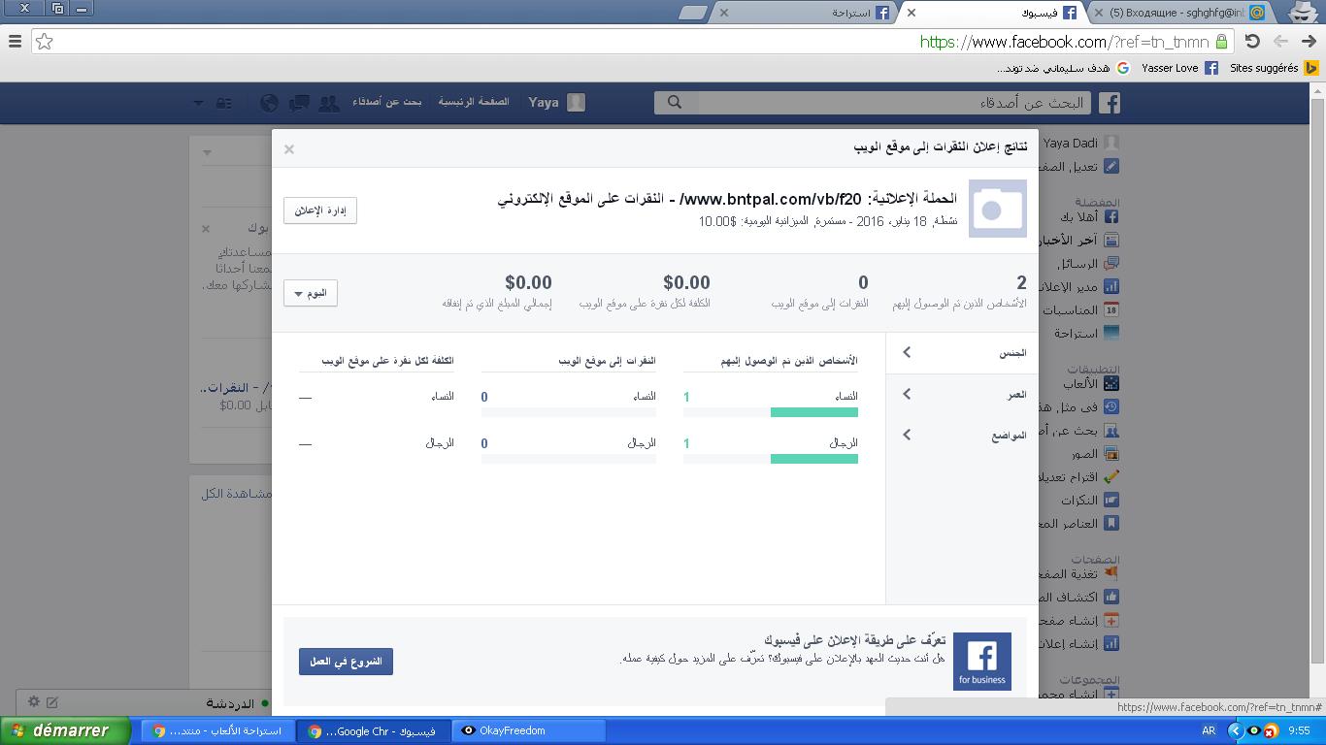Screen dimensions: 1326x745
Task: Open Sites suggérés bookmark
Action: click(1274, 68)
